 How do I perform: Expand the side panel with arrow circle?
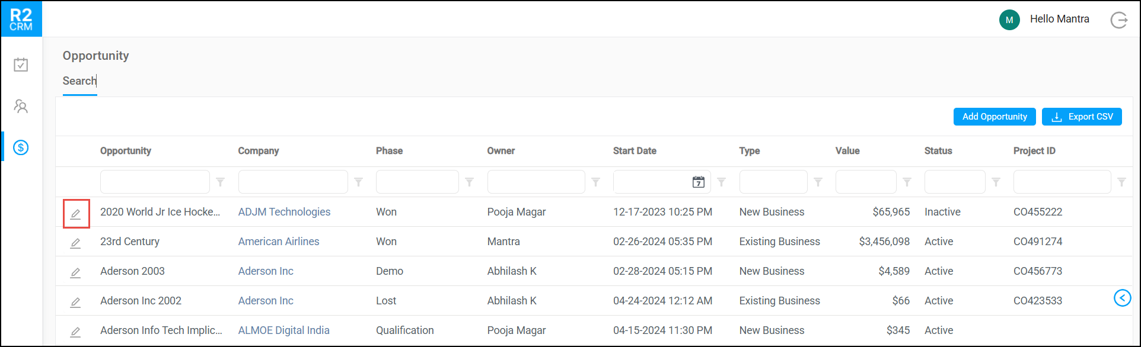(x=1122, y=298)
